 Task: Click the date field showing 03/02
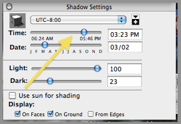125,47
